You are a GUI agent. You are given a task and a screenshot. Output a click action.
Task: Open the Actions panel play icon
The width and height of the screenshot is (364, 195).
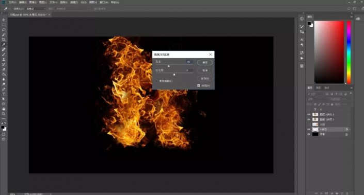[x=302, y=58]
